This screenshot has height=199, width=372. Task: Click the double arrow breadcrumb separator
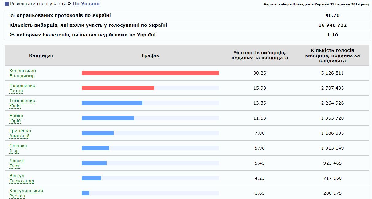pos(69,4)
